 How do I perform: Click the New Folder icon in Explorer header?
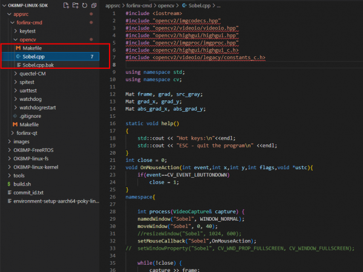click(x=74, y=5)
